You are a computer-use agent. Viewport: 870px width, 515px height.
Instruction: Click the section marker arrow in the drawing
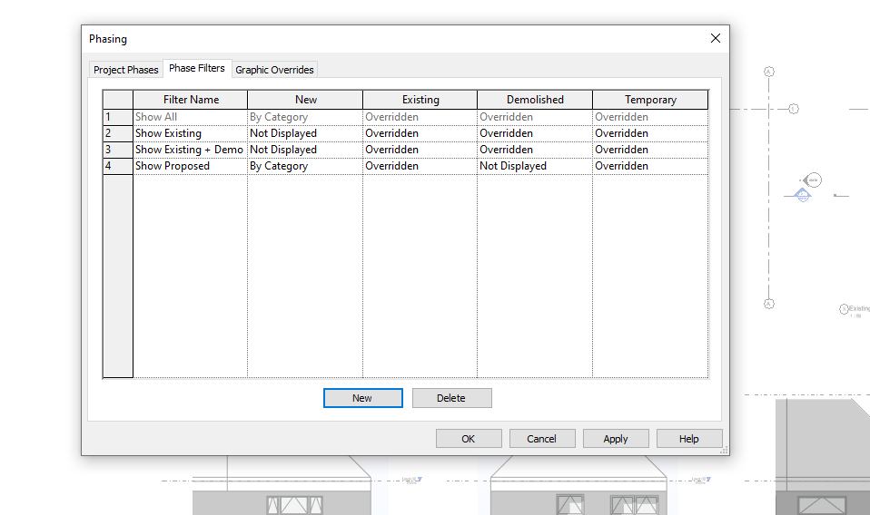coord(812,180)
